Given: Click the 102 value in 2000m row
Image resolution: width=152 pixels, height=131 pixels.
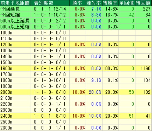Looking at the screenshot, I should click(x=147, y=92).
